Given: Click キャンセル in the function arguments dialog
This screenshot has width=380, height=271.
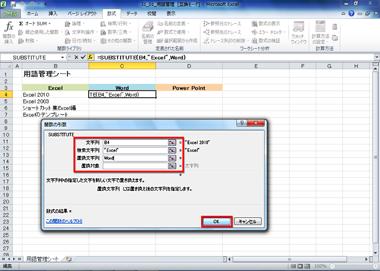Looking at the screenshot, I should point(248,221).
